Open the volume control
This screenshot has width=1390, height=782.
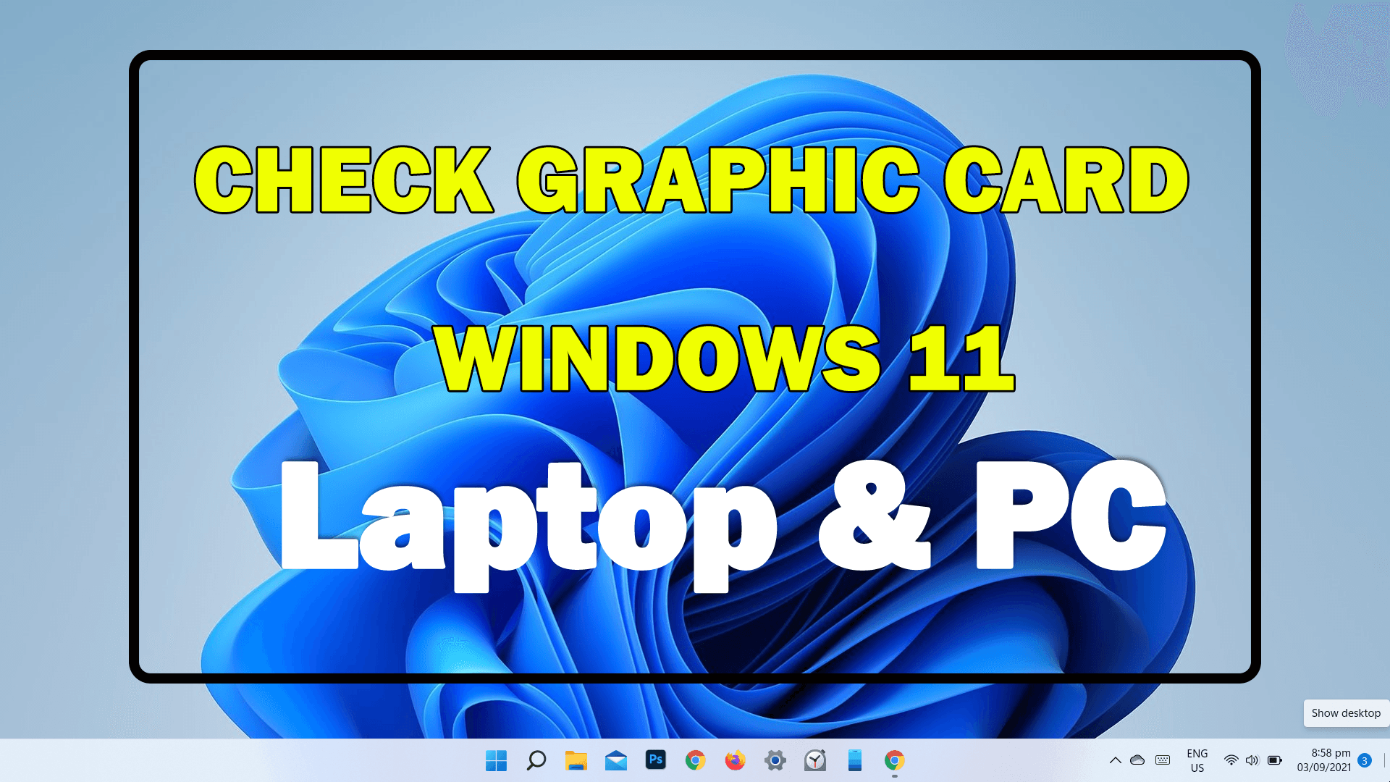(x=1252, y=760)
